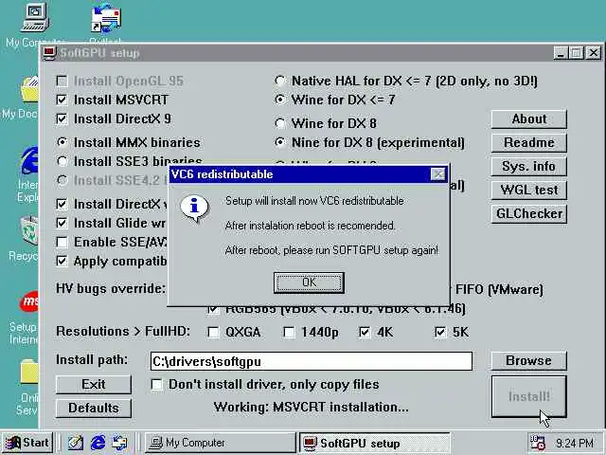606x455 pixels.
Task: Click the Defaults button
Action: coord(94,409)
